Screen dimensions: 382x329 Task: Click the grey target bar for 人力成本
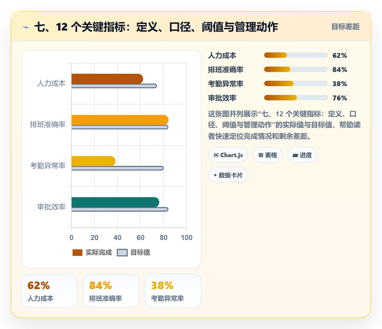click(114, 86)
